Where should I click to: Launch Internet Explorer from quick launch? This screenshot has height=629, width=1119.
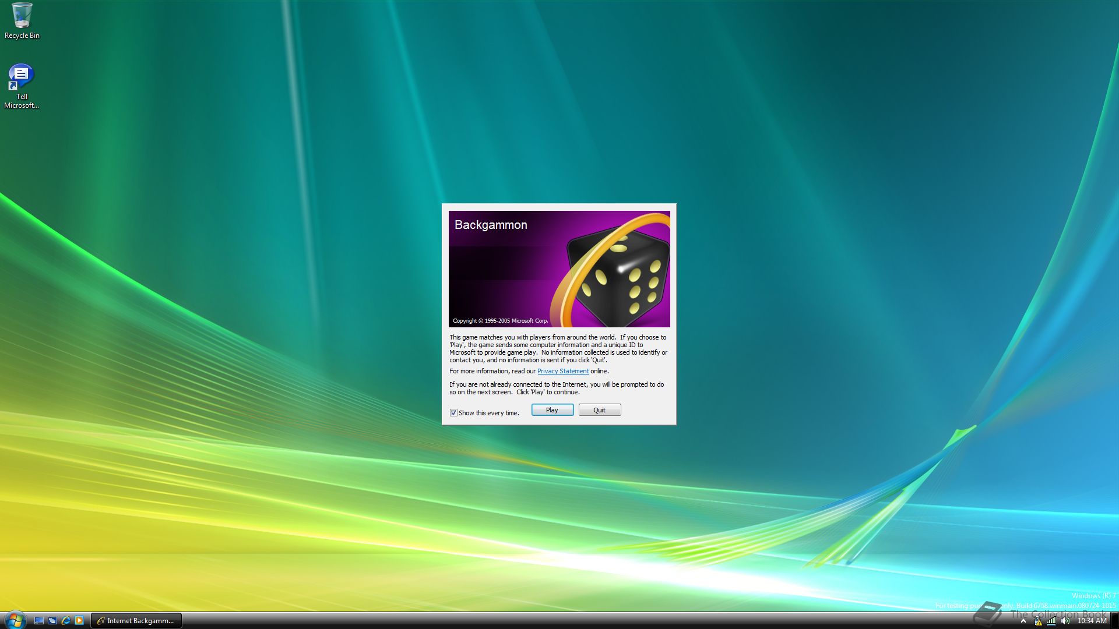pos(66,621)
